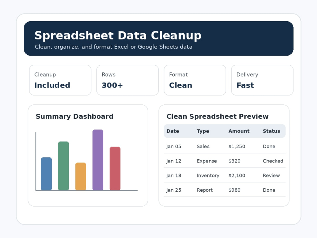Click the green bar in chart
The image size is (317, 238).
[63, 166]
